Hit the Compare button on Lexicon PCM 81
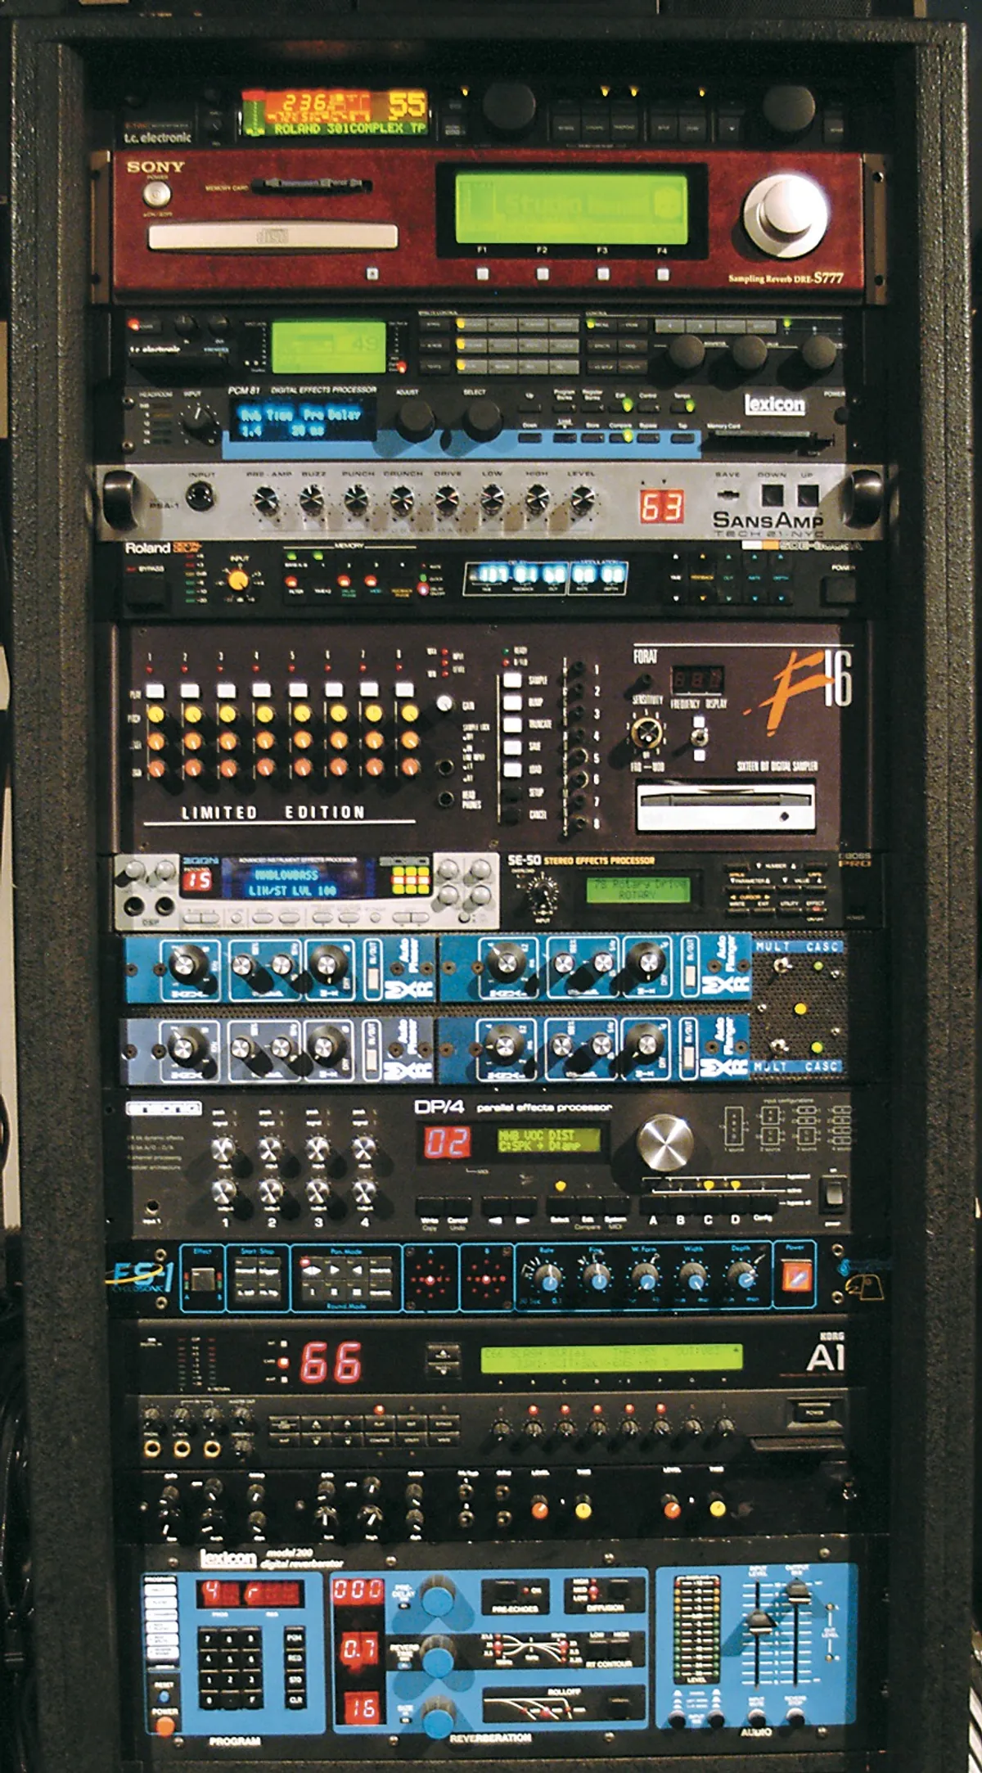 pos(622,438)
